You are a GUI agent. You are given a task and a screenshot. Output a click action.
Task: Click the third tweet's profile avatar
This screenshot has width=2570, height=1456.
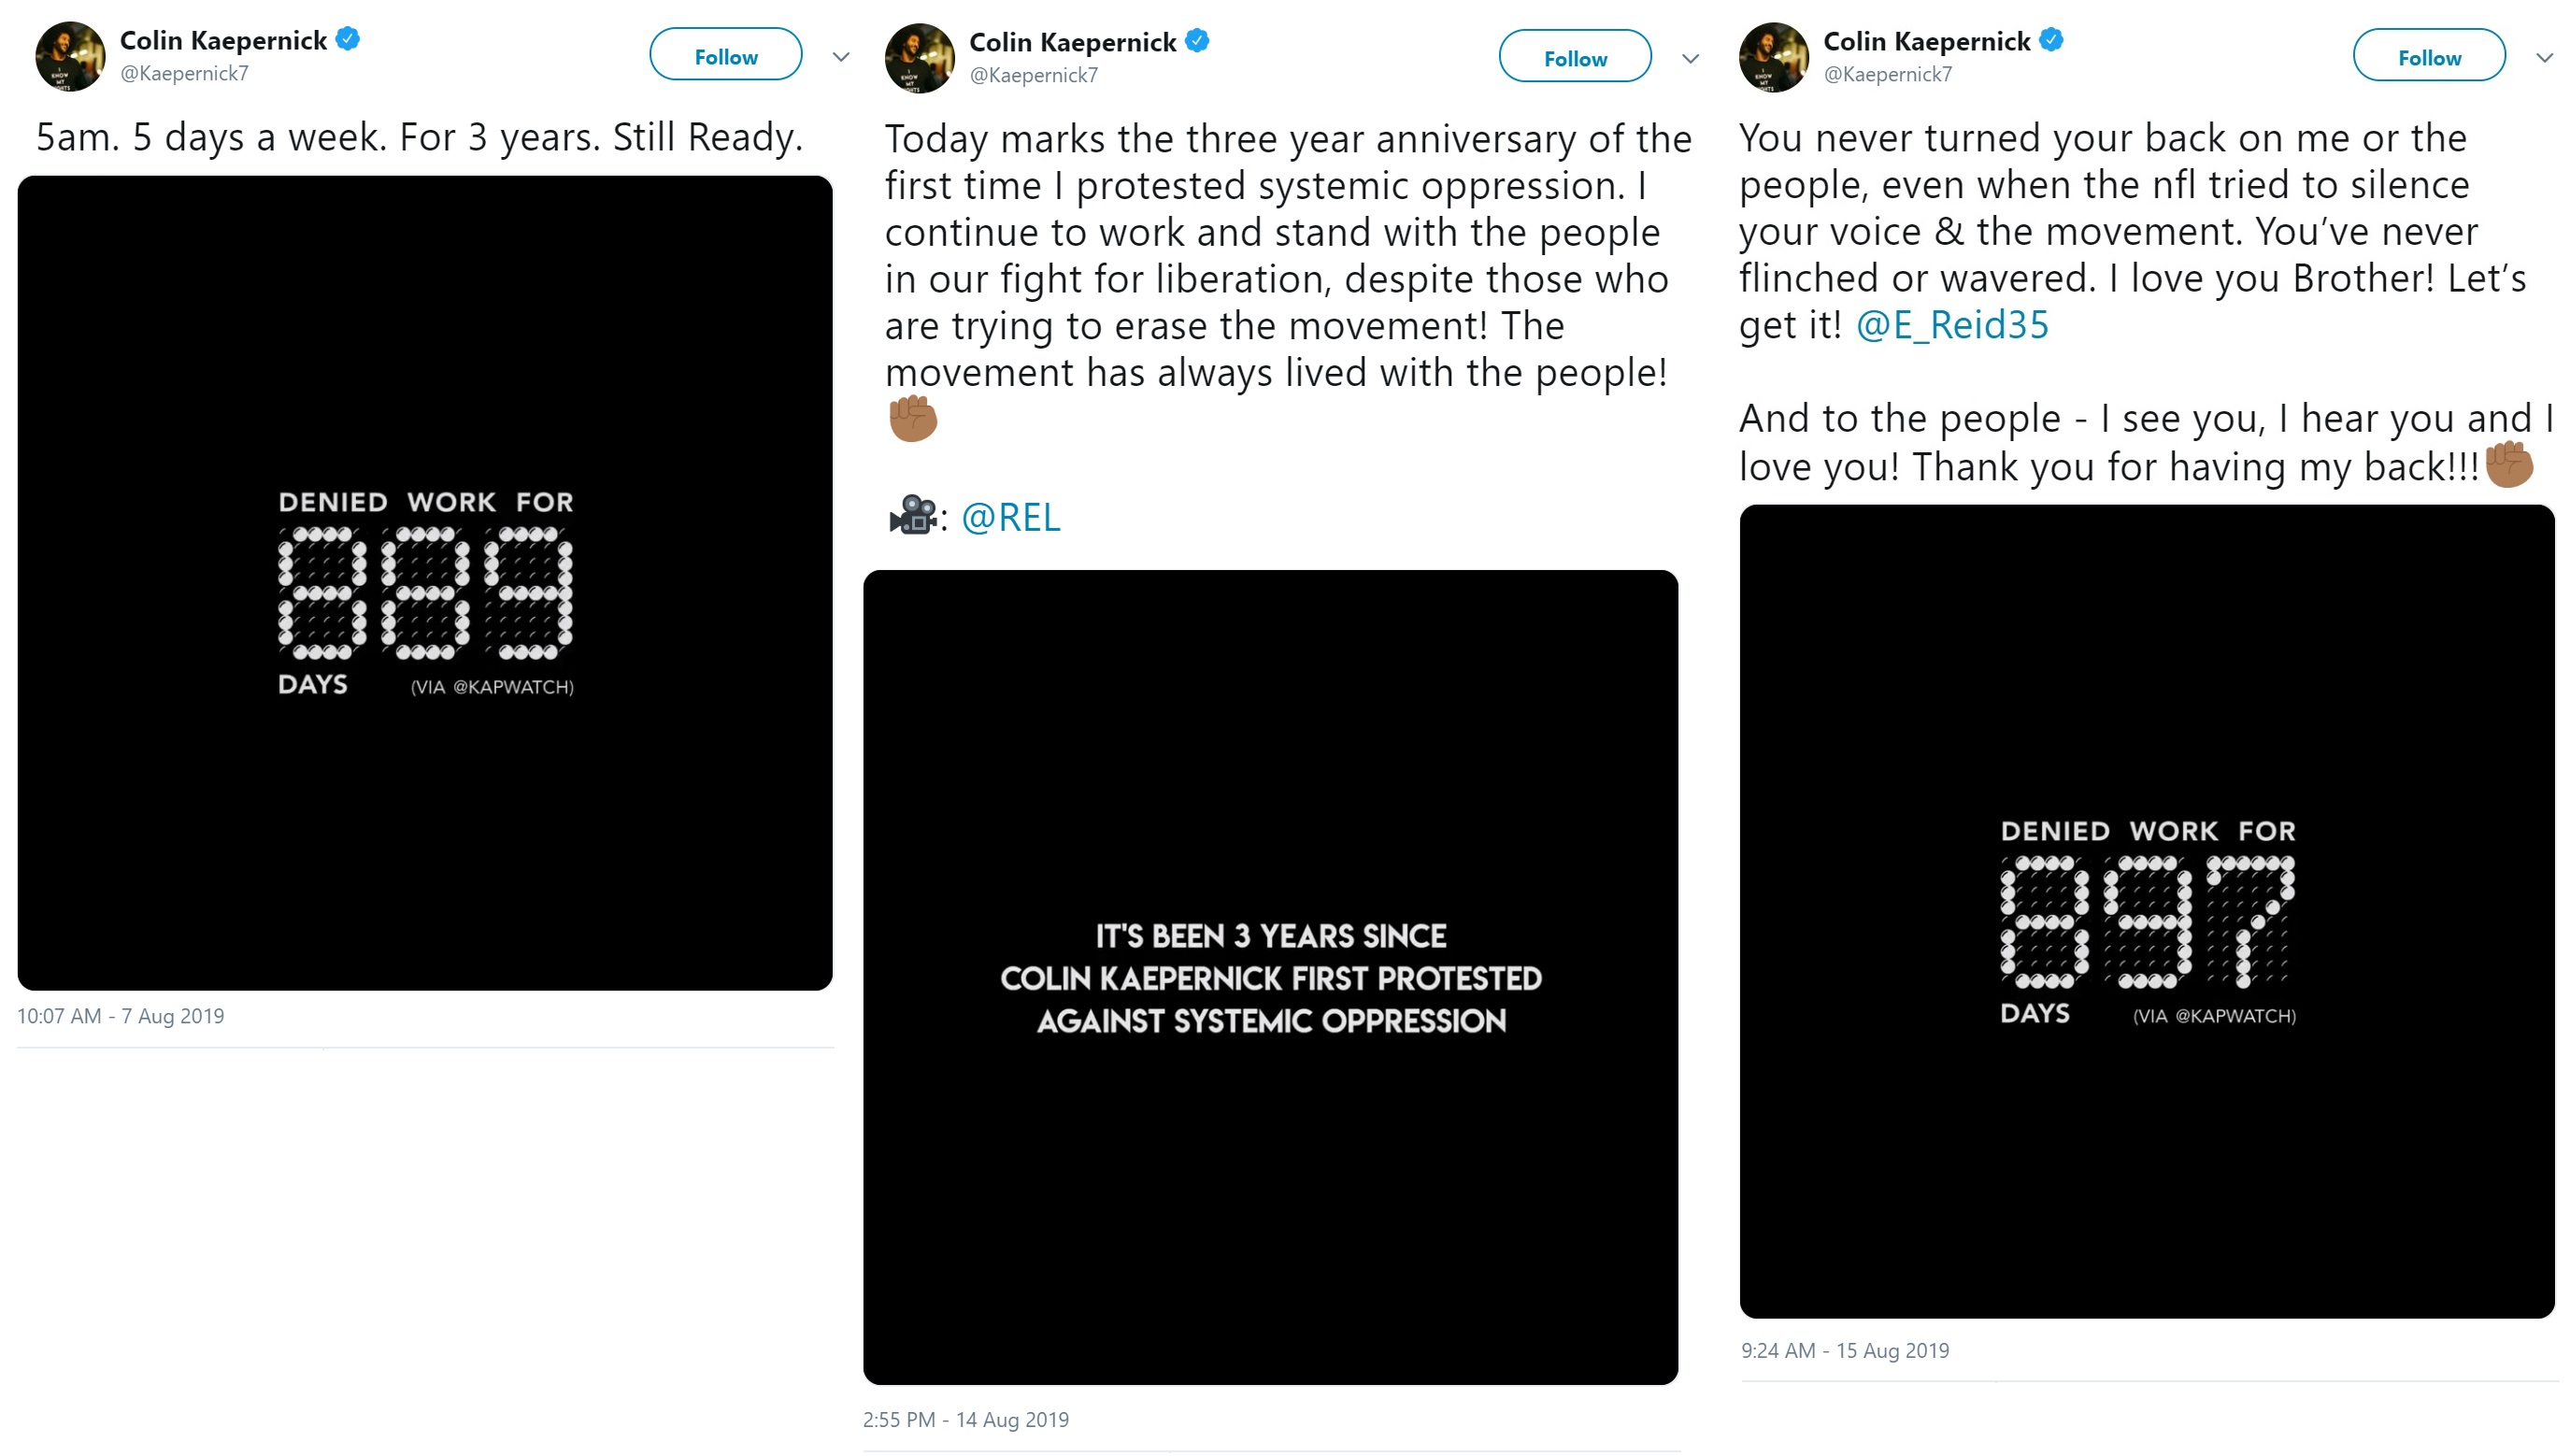(x=1773, y=58)
